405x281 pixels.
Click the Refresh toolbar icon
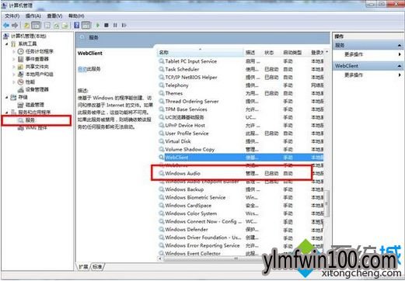56,26
